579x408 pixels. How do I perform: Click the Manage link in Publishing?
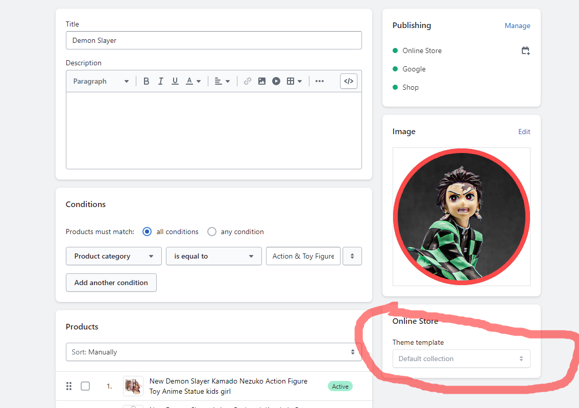click(517, 25)
